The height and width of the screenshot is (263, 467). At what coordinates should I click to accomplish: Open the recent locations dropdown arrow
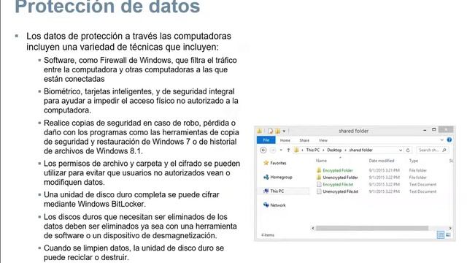281,150
